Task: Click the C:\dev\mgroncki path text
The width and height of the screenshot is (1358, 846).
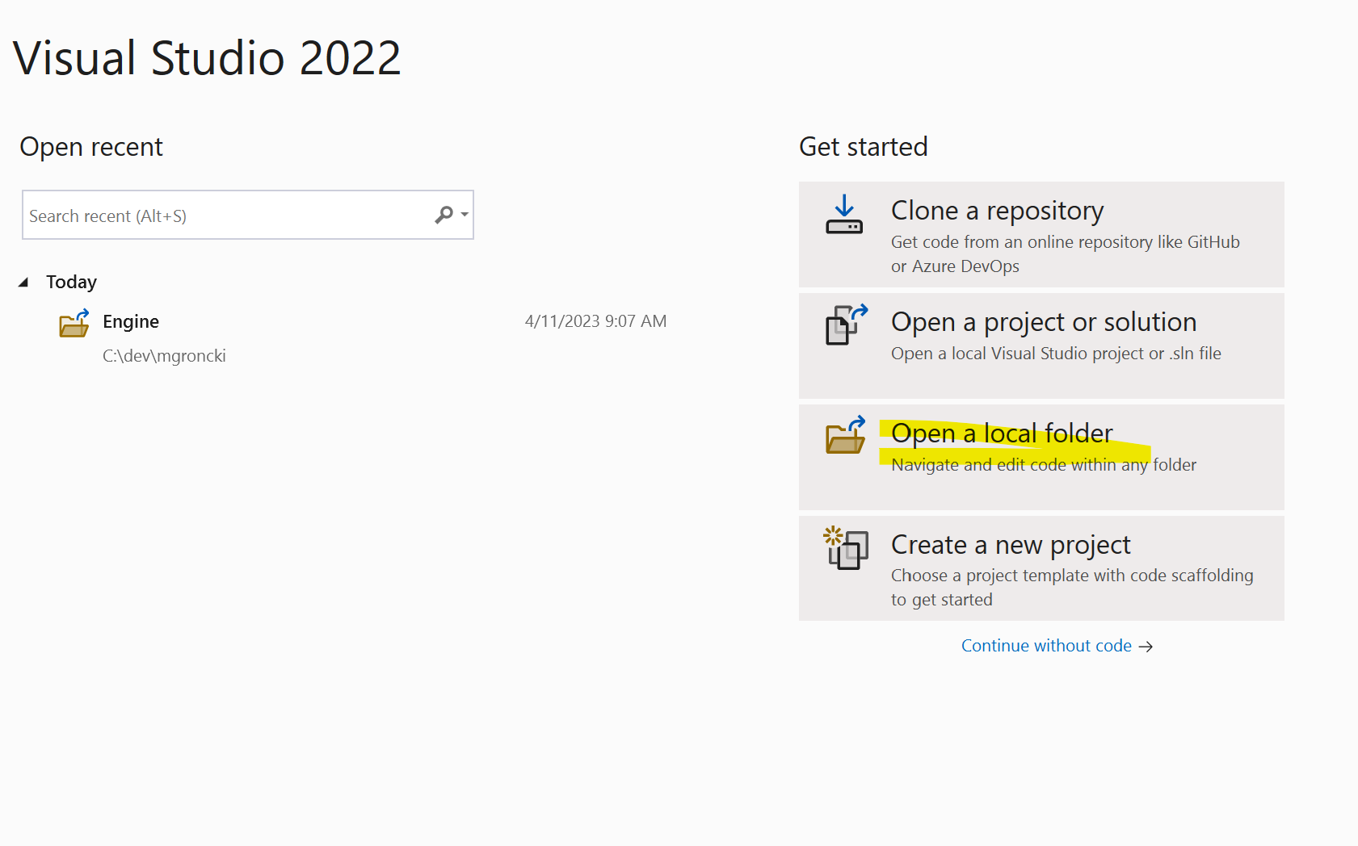Action: coord(163,355)
